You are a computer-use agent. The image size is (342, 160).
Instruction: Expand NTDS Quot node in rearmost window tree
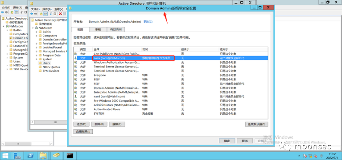pos(7,65)
